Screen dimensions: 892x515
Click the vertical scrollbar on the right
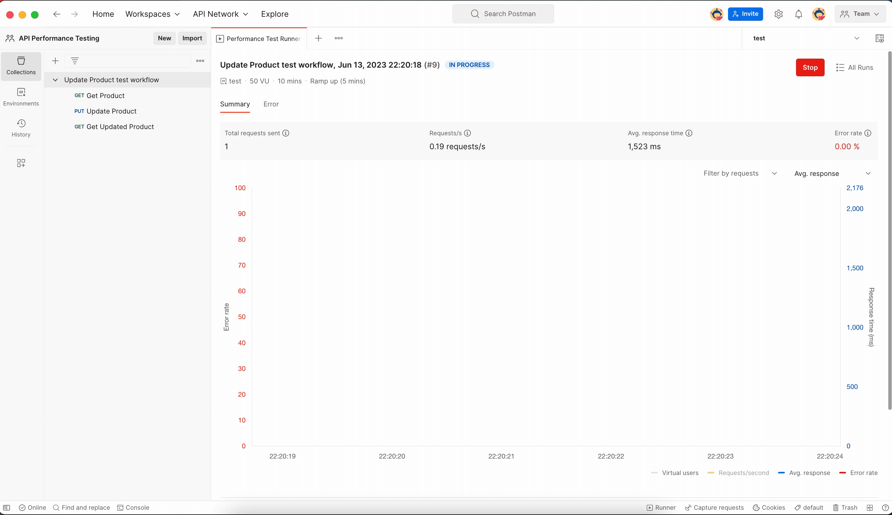[890, 230]
